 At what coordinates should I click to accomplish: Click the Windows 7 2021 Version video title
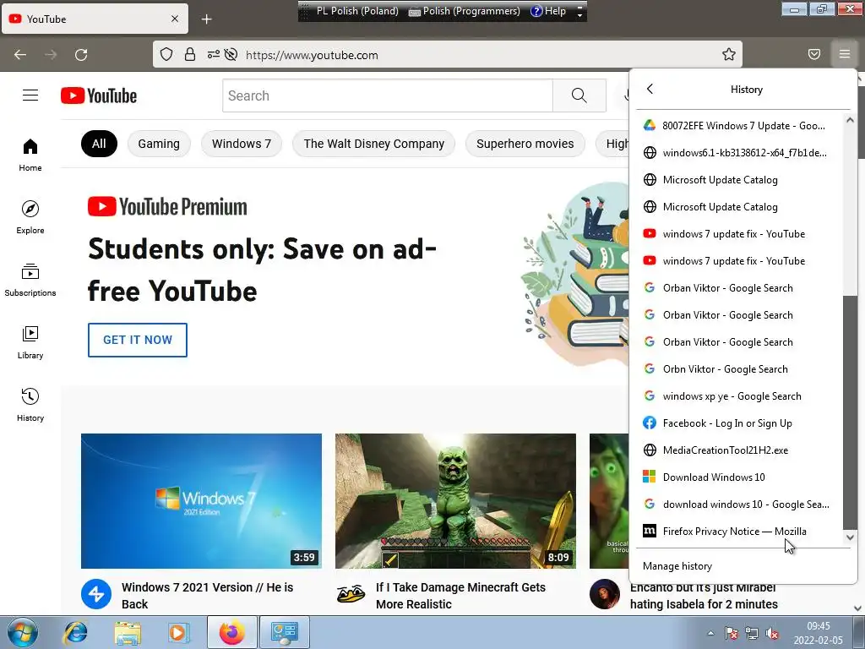click(x=208, y=596)
